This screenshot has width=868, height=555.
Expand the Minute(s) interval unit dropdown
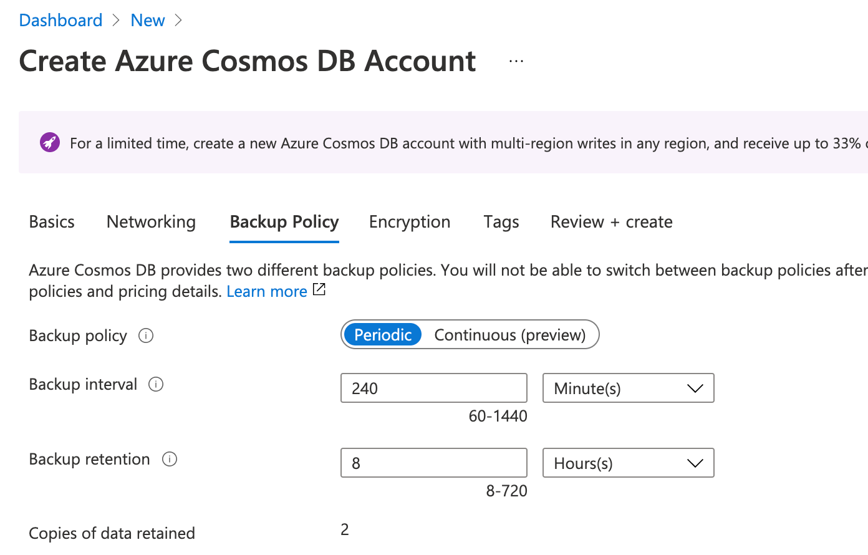628,388
